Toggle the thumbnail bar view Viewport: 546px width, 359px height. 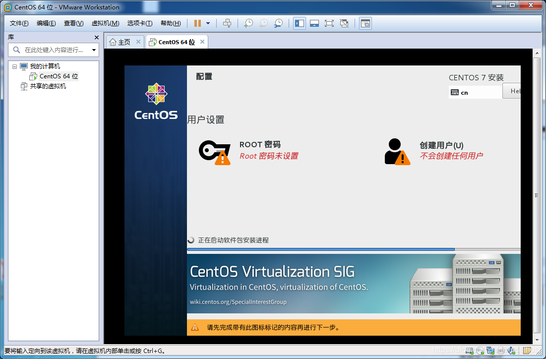pos(314,23)
